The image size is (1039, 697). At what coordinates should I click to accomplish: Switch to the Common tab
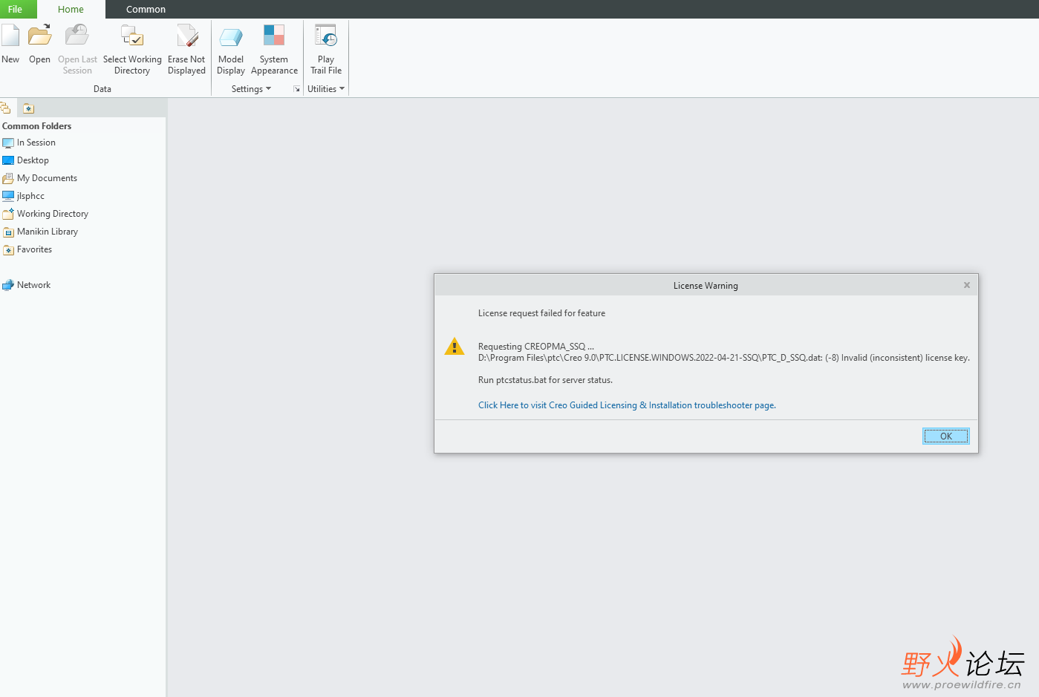coord(146,9)
